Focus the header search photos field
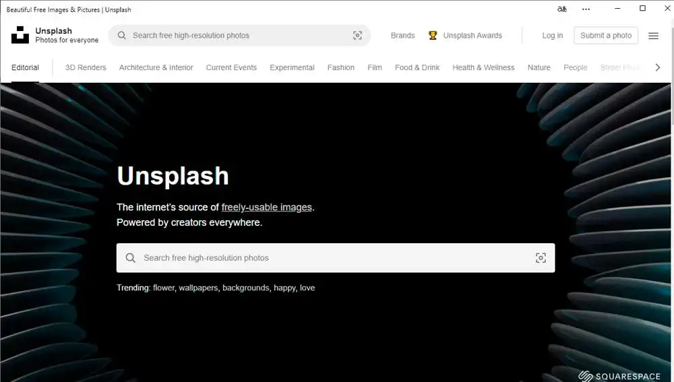The width and height of the screenshot is (674, 382). [239, 35]
